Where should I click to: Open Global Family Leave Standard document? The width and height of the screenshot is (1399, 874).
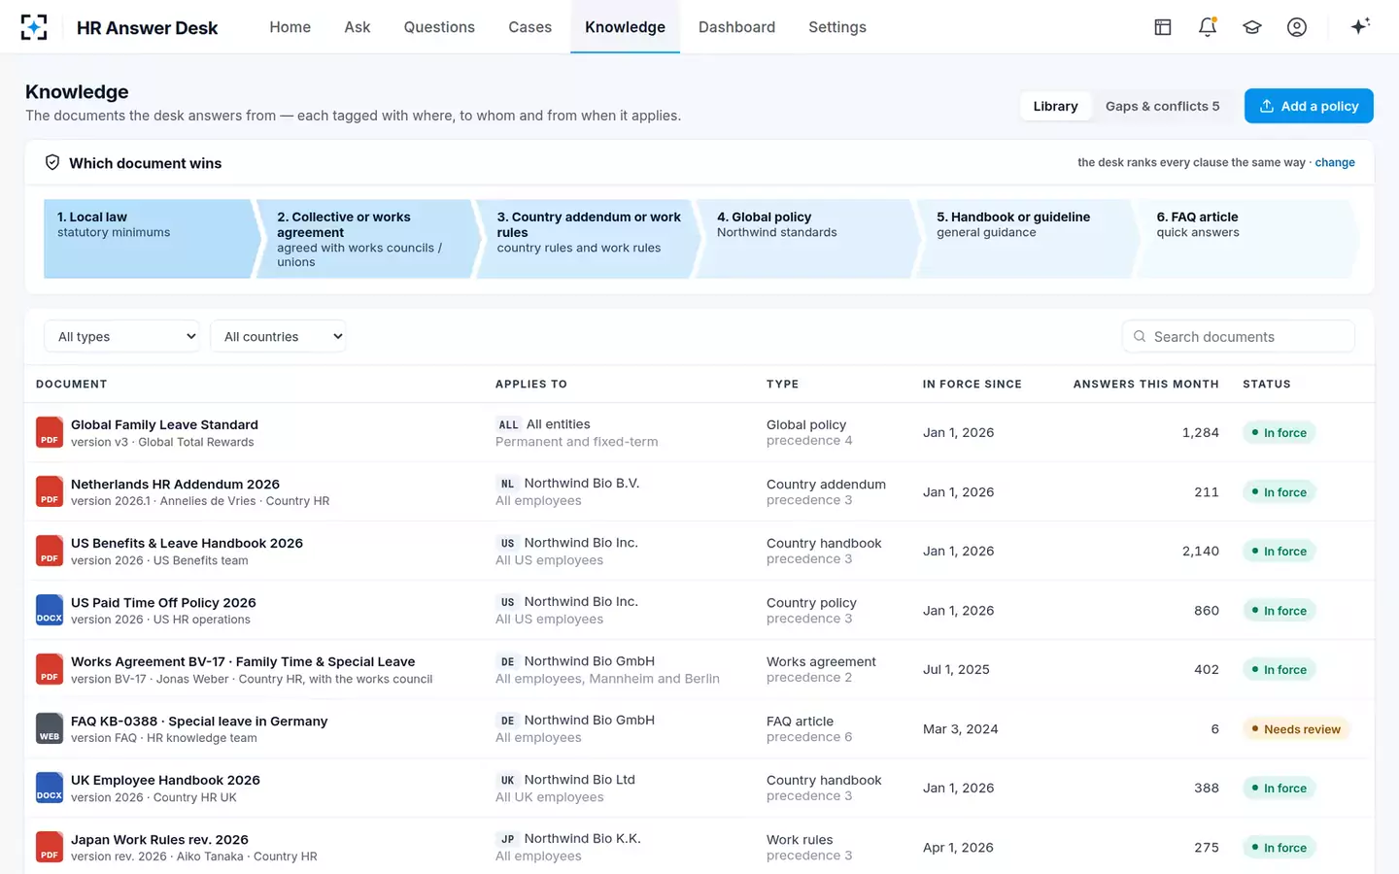pyautogui.click(x=164, y=424)
